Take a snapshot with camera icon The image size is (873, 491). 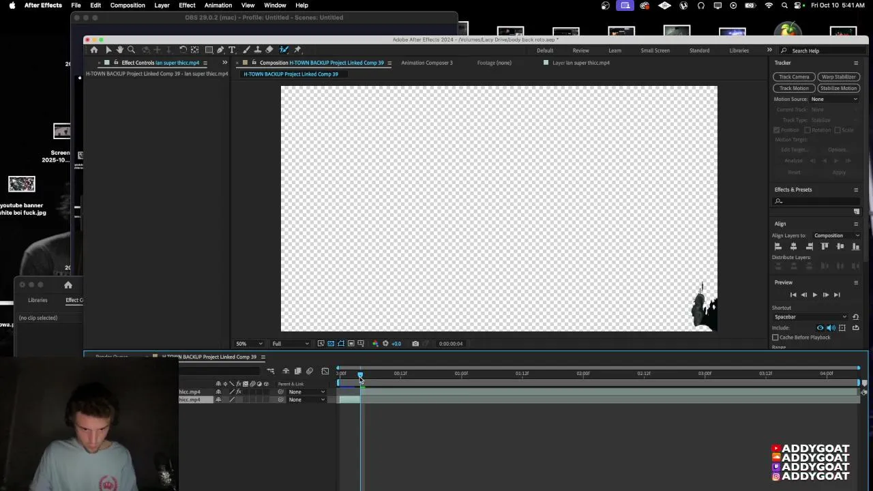tap(415, 344)
